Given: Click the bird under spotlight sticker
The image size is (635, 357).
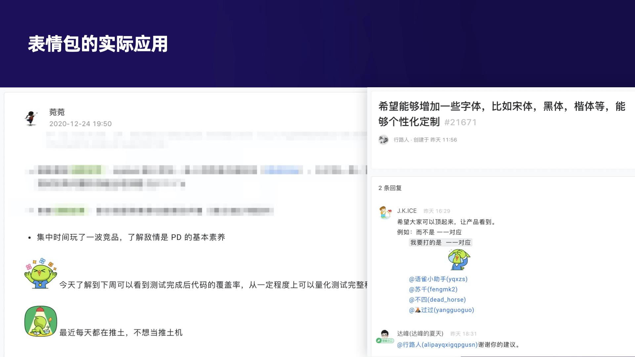Looking at the screenshot, I should click(x=41, y=321).
